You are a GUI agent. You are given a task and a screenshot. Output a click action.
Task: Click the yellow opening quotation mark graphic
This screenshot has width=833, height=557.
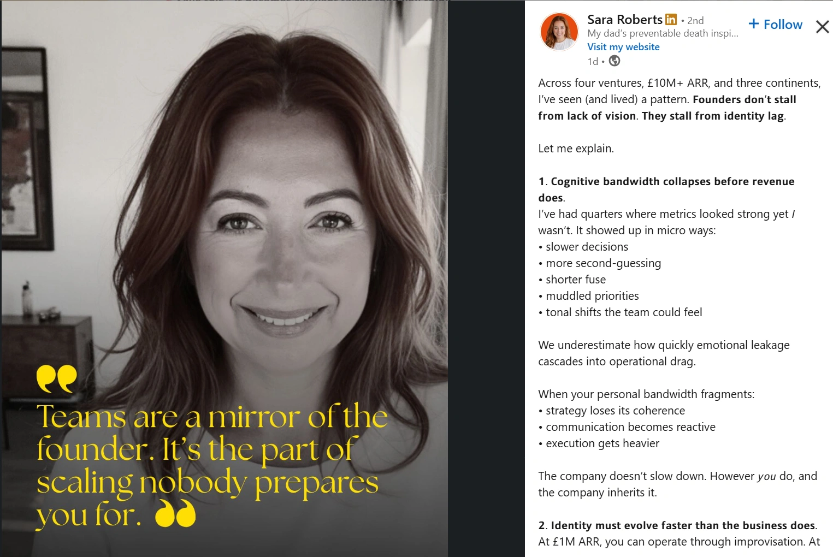[x=57, y=378]
